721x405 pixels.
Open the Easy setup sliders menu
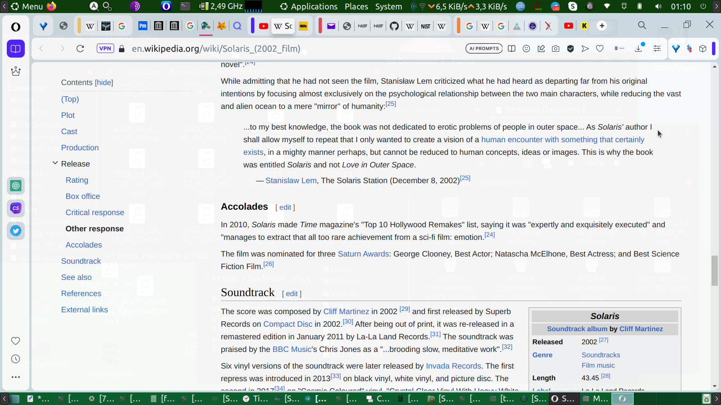click(x=657, y=49)
